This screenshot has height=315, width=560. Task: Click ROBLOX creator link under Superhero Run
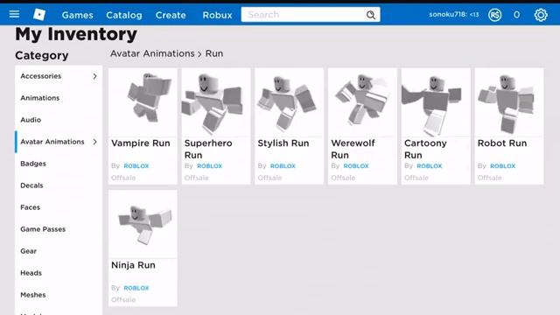pyautogui.click(x=210, y=166)
